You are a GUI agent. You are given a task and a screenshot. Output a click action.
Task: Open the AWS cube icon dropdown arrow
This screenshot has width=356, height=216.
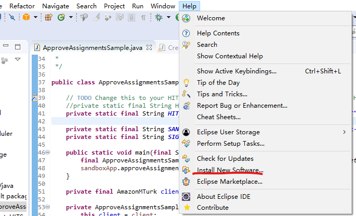(35, 17)
